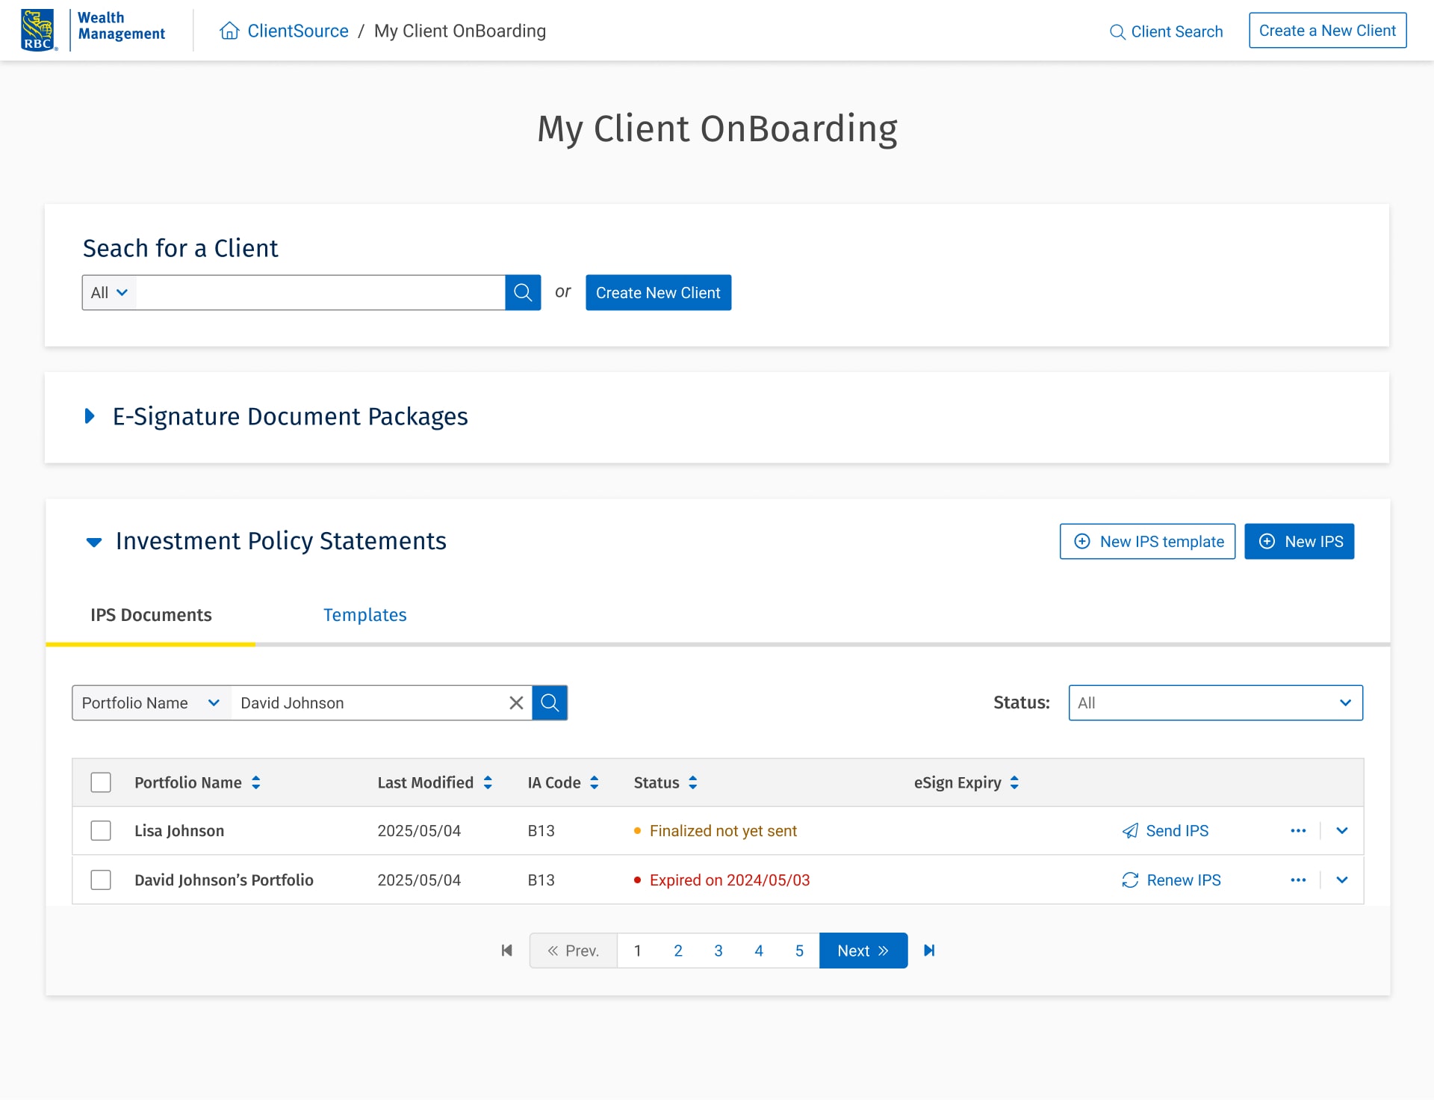The width and height of the screenshot is (1434, 1100).
Task: Open more options for David Johnson's Portfolio
Action: click(1298, 880)
